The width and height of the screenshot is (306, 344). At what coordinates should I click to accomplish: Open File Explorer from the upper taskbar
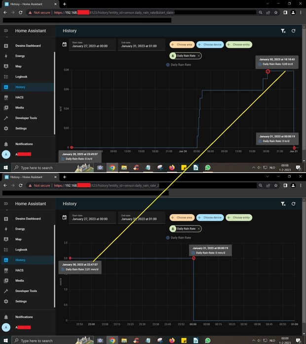click(124, 168)
